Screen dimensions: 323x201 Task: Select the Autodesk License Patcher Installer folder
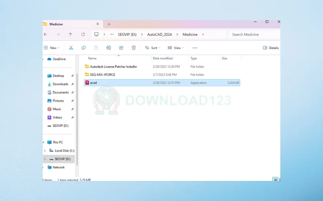(x=113, y=67)
